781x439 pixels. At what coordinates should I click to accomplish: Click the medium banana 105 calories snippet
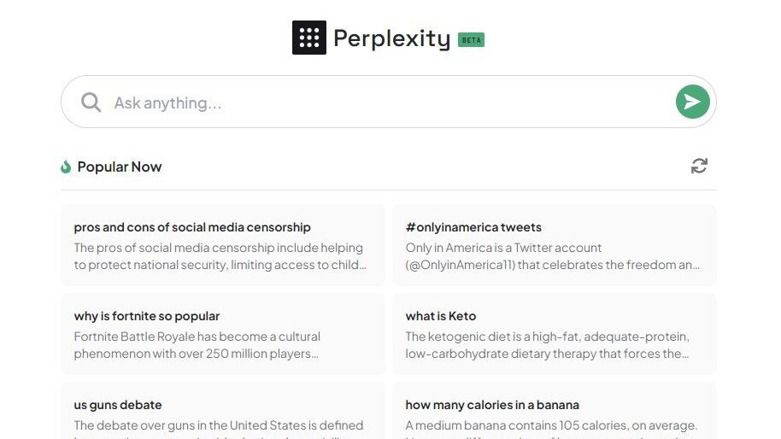[x=551, y=425]
